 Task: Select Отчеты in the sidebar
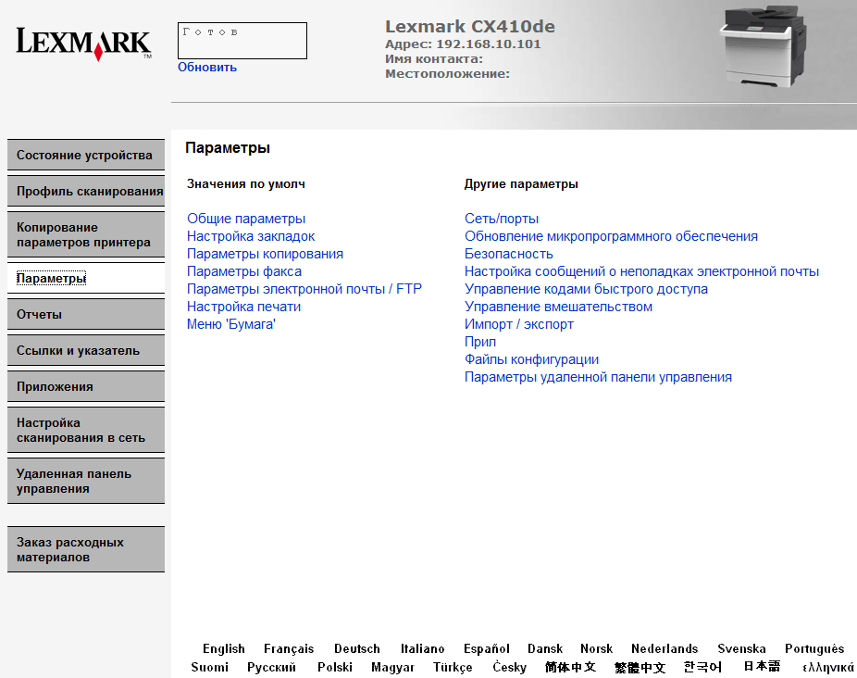tap(86, 315)
